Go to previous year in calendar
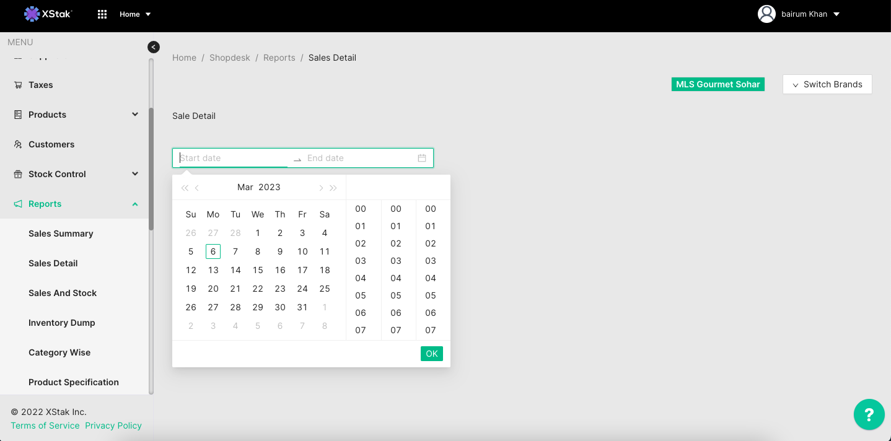 point(185,188)
